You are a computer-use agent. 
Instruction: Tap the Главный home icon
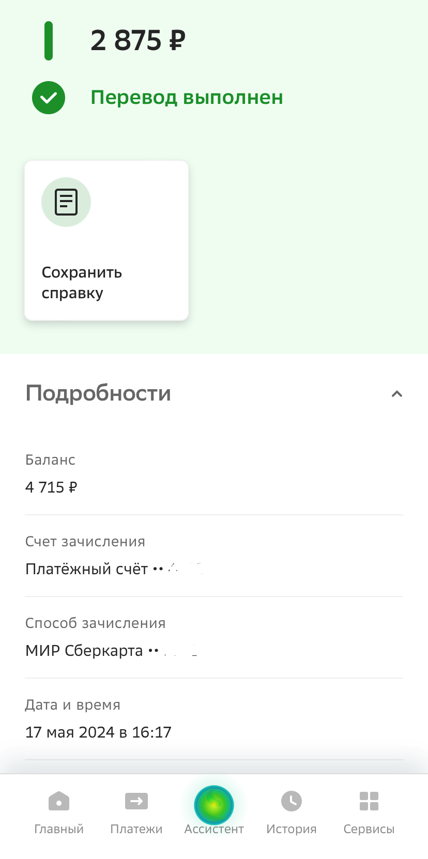(59, 802)
